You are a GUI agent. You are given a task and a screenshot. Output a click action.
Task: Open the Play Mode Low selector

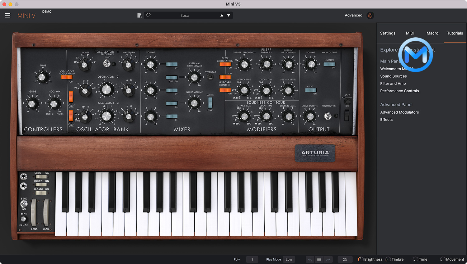(x=289, y=259)
